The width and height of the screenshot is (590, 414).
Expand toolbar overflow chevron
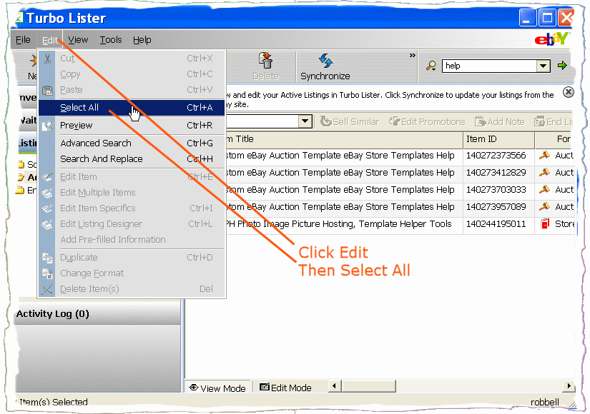413,55
